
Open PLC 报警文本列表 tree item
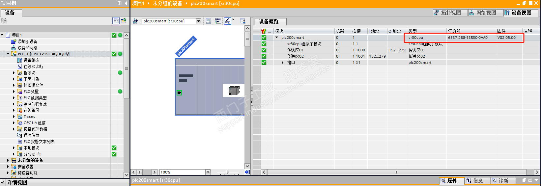[x=39, y=142]
